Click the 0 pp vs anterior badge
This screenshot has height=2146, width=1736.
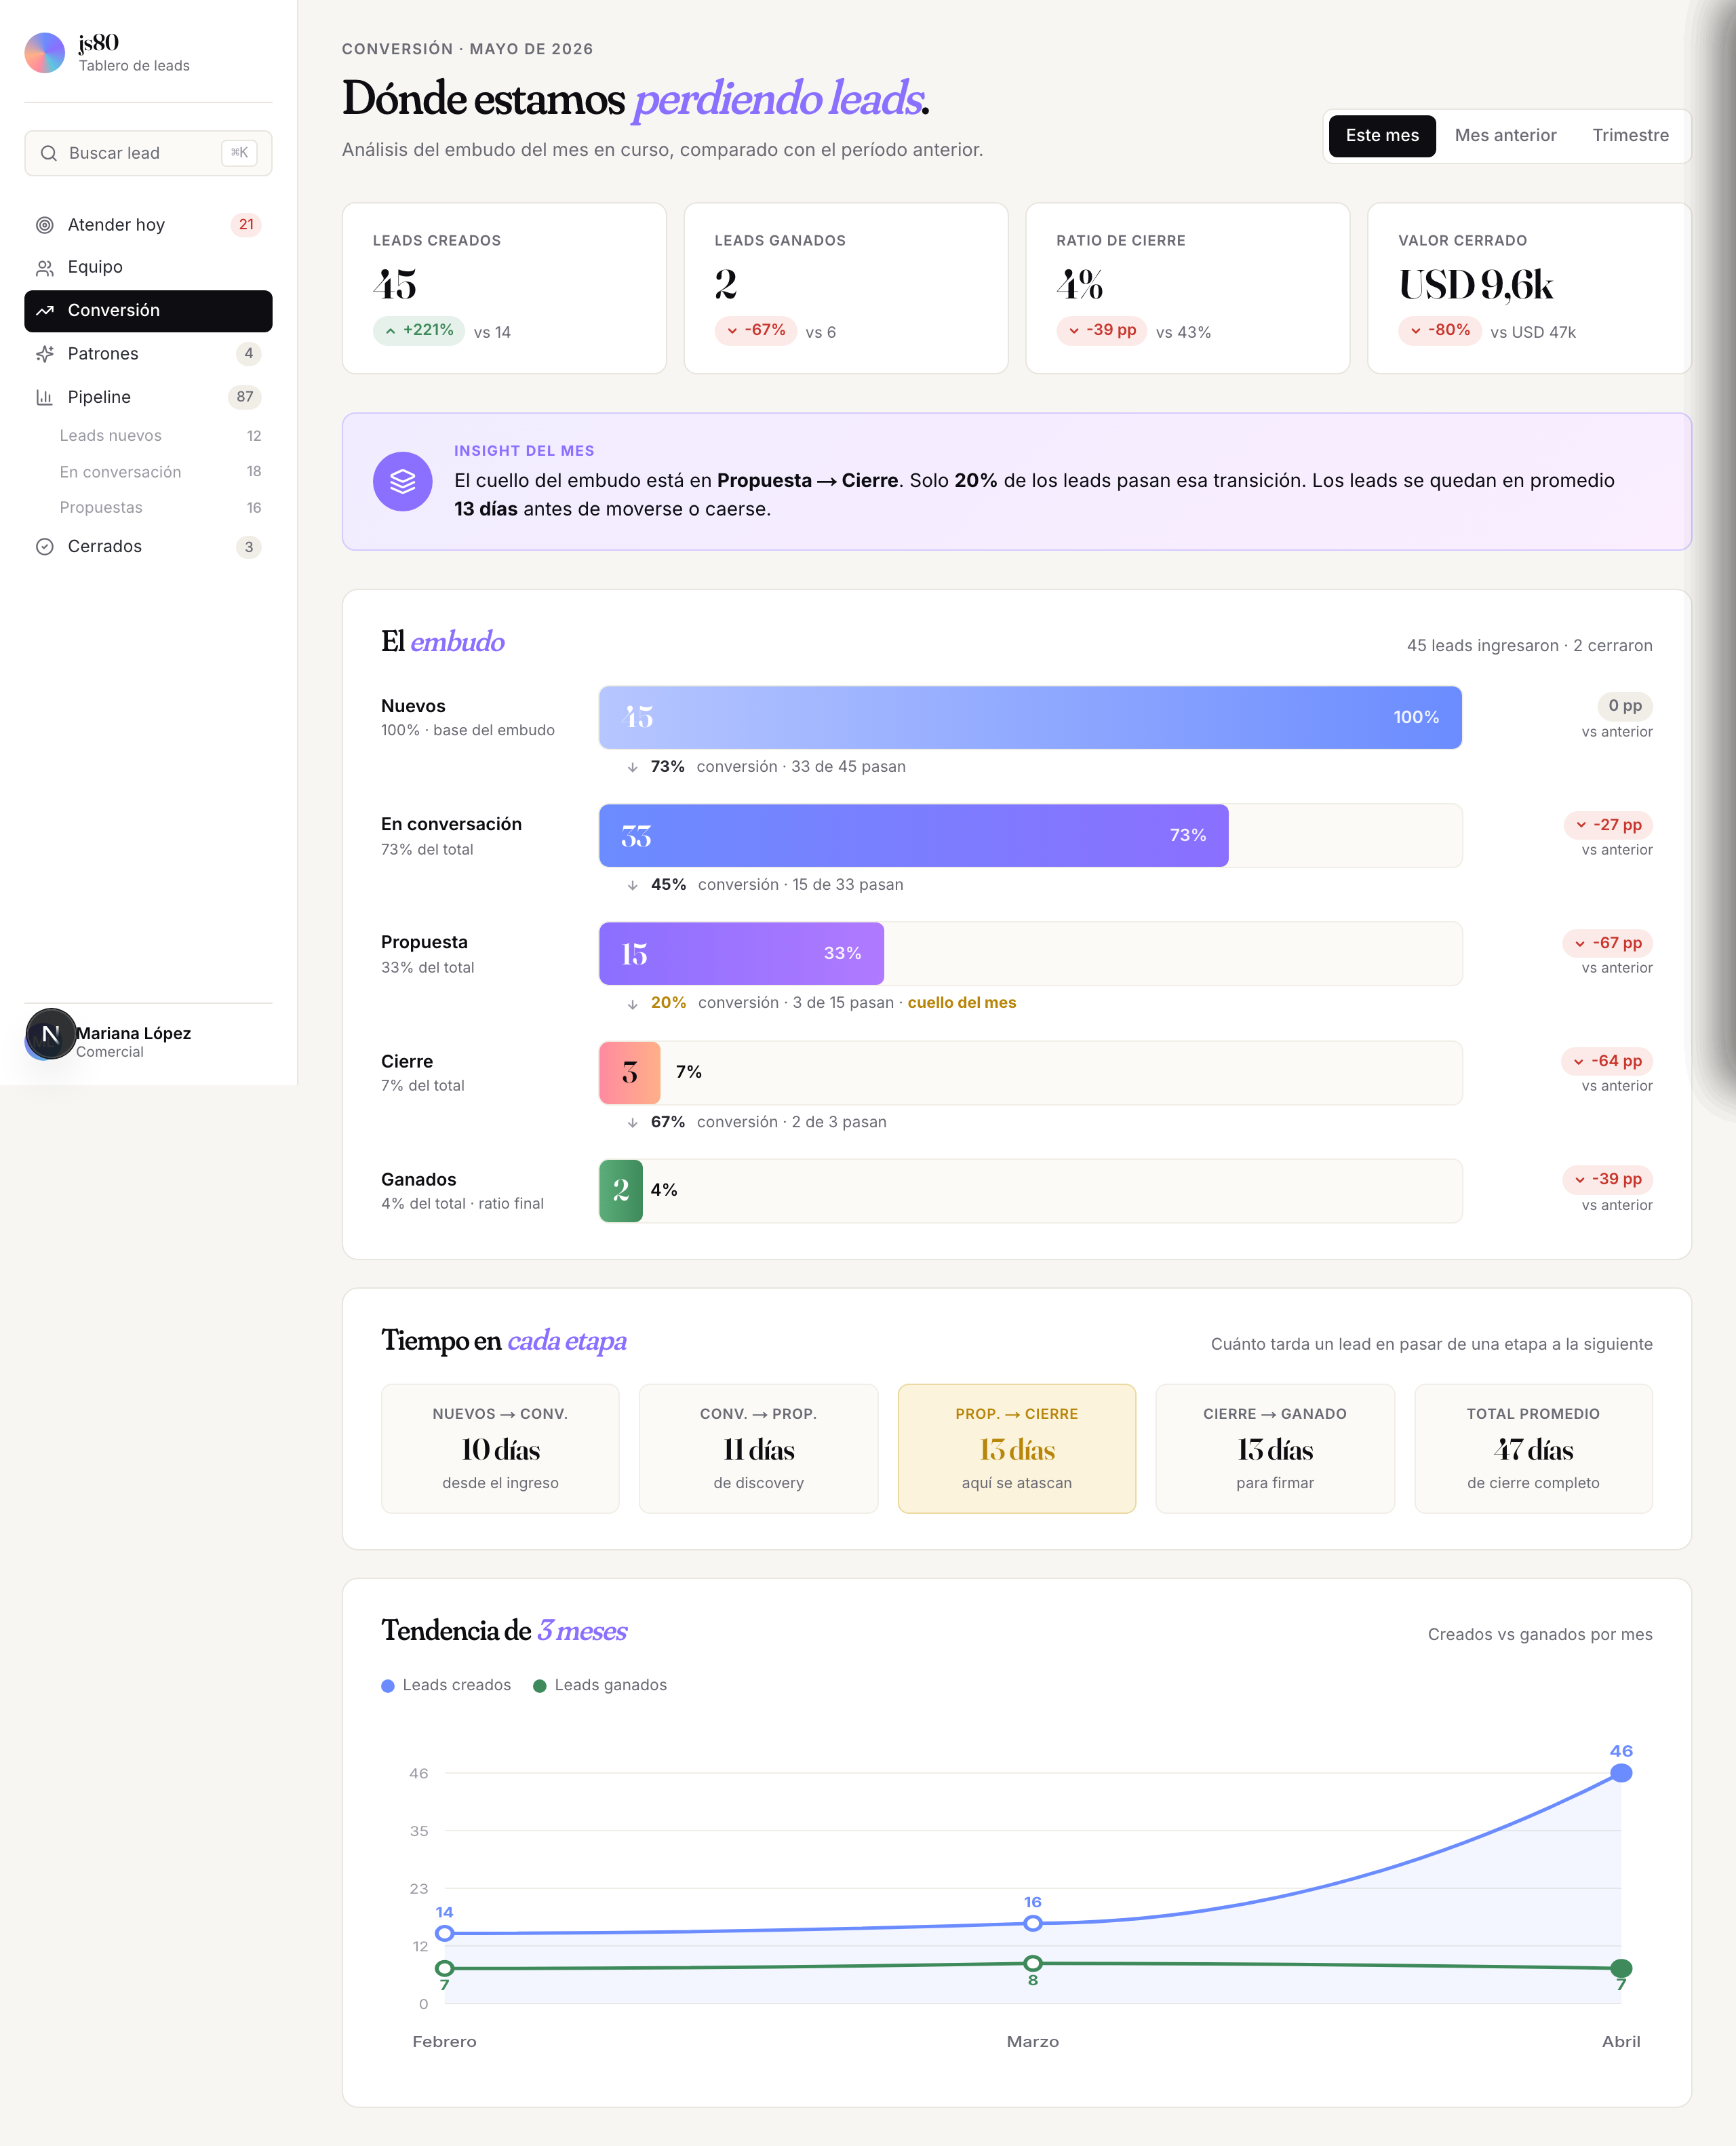coord(1624,706)
